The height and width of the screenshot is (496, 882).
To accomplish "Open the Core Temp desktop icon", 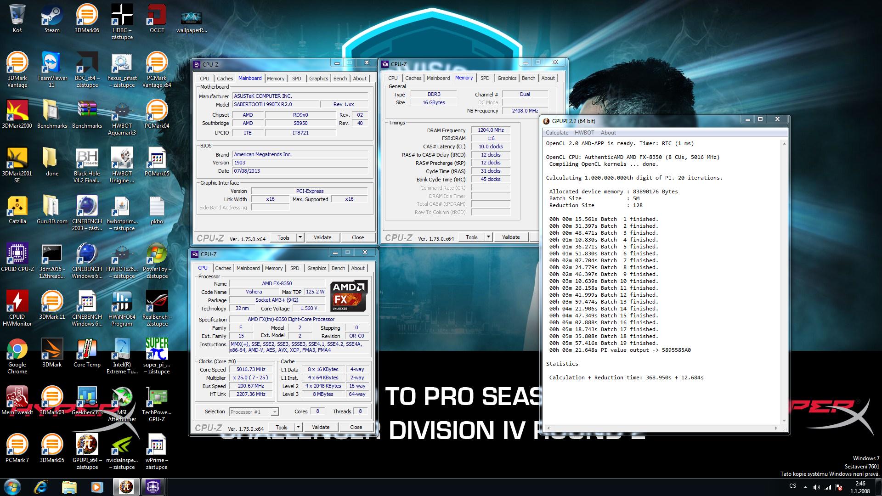I will pyautogui.click(x=87, y=353).
